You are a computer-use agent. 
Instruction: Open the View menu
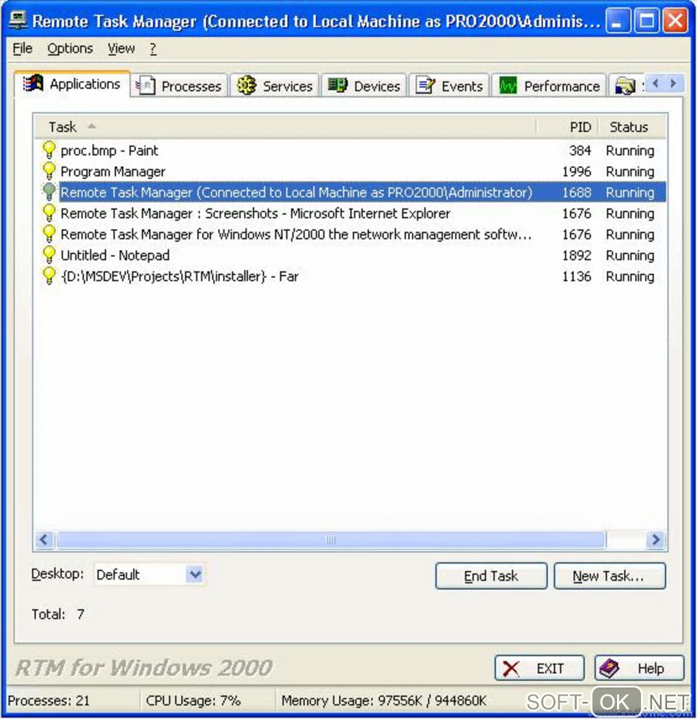(122, 48)
